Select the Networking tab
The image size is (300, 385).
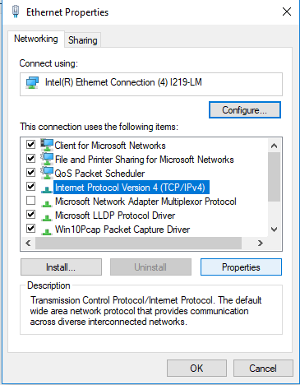[36, 39]
